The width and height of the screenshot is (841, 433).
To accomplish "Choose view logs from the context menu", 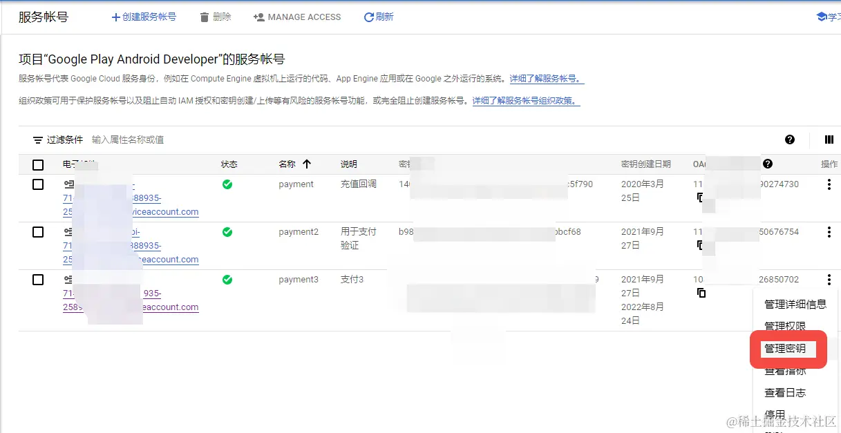I will [785, 393].
